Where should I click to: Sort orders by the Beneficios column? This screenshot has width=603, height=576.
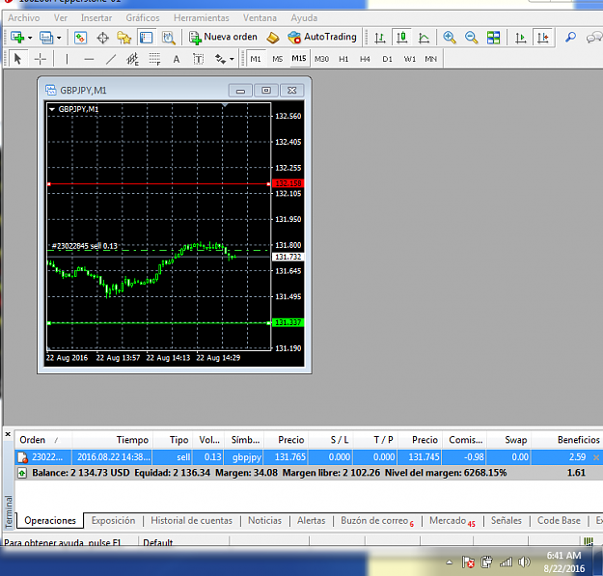tap(578, 440)
